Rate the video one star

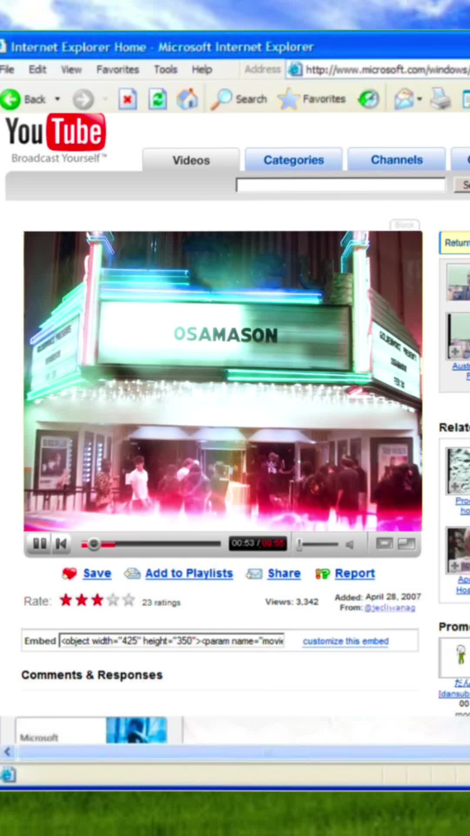coord(66,600)
